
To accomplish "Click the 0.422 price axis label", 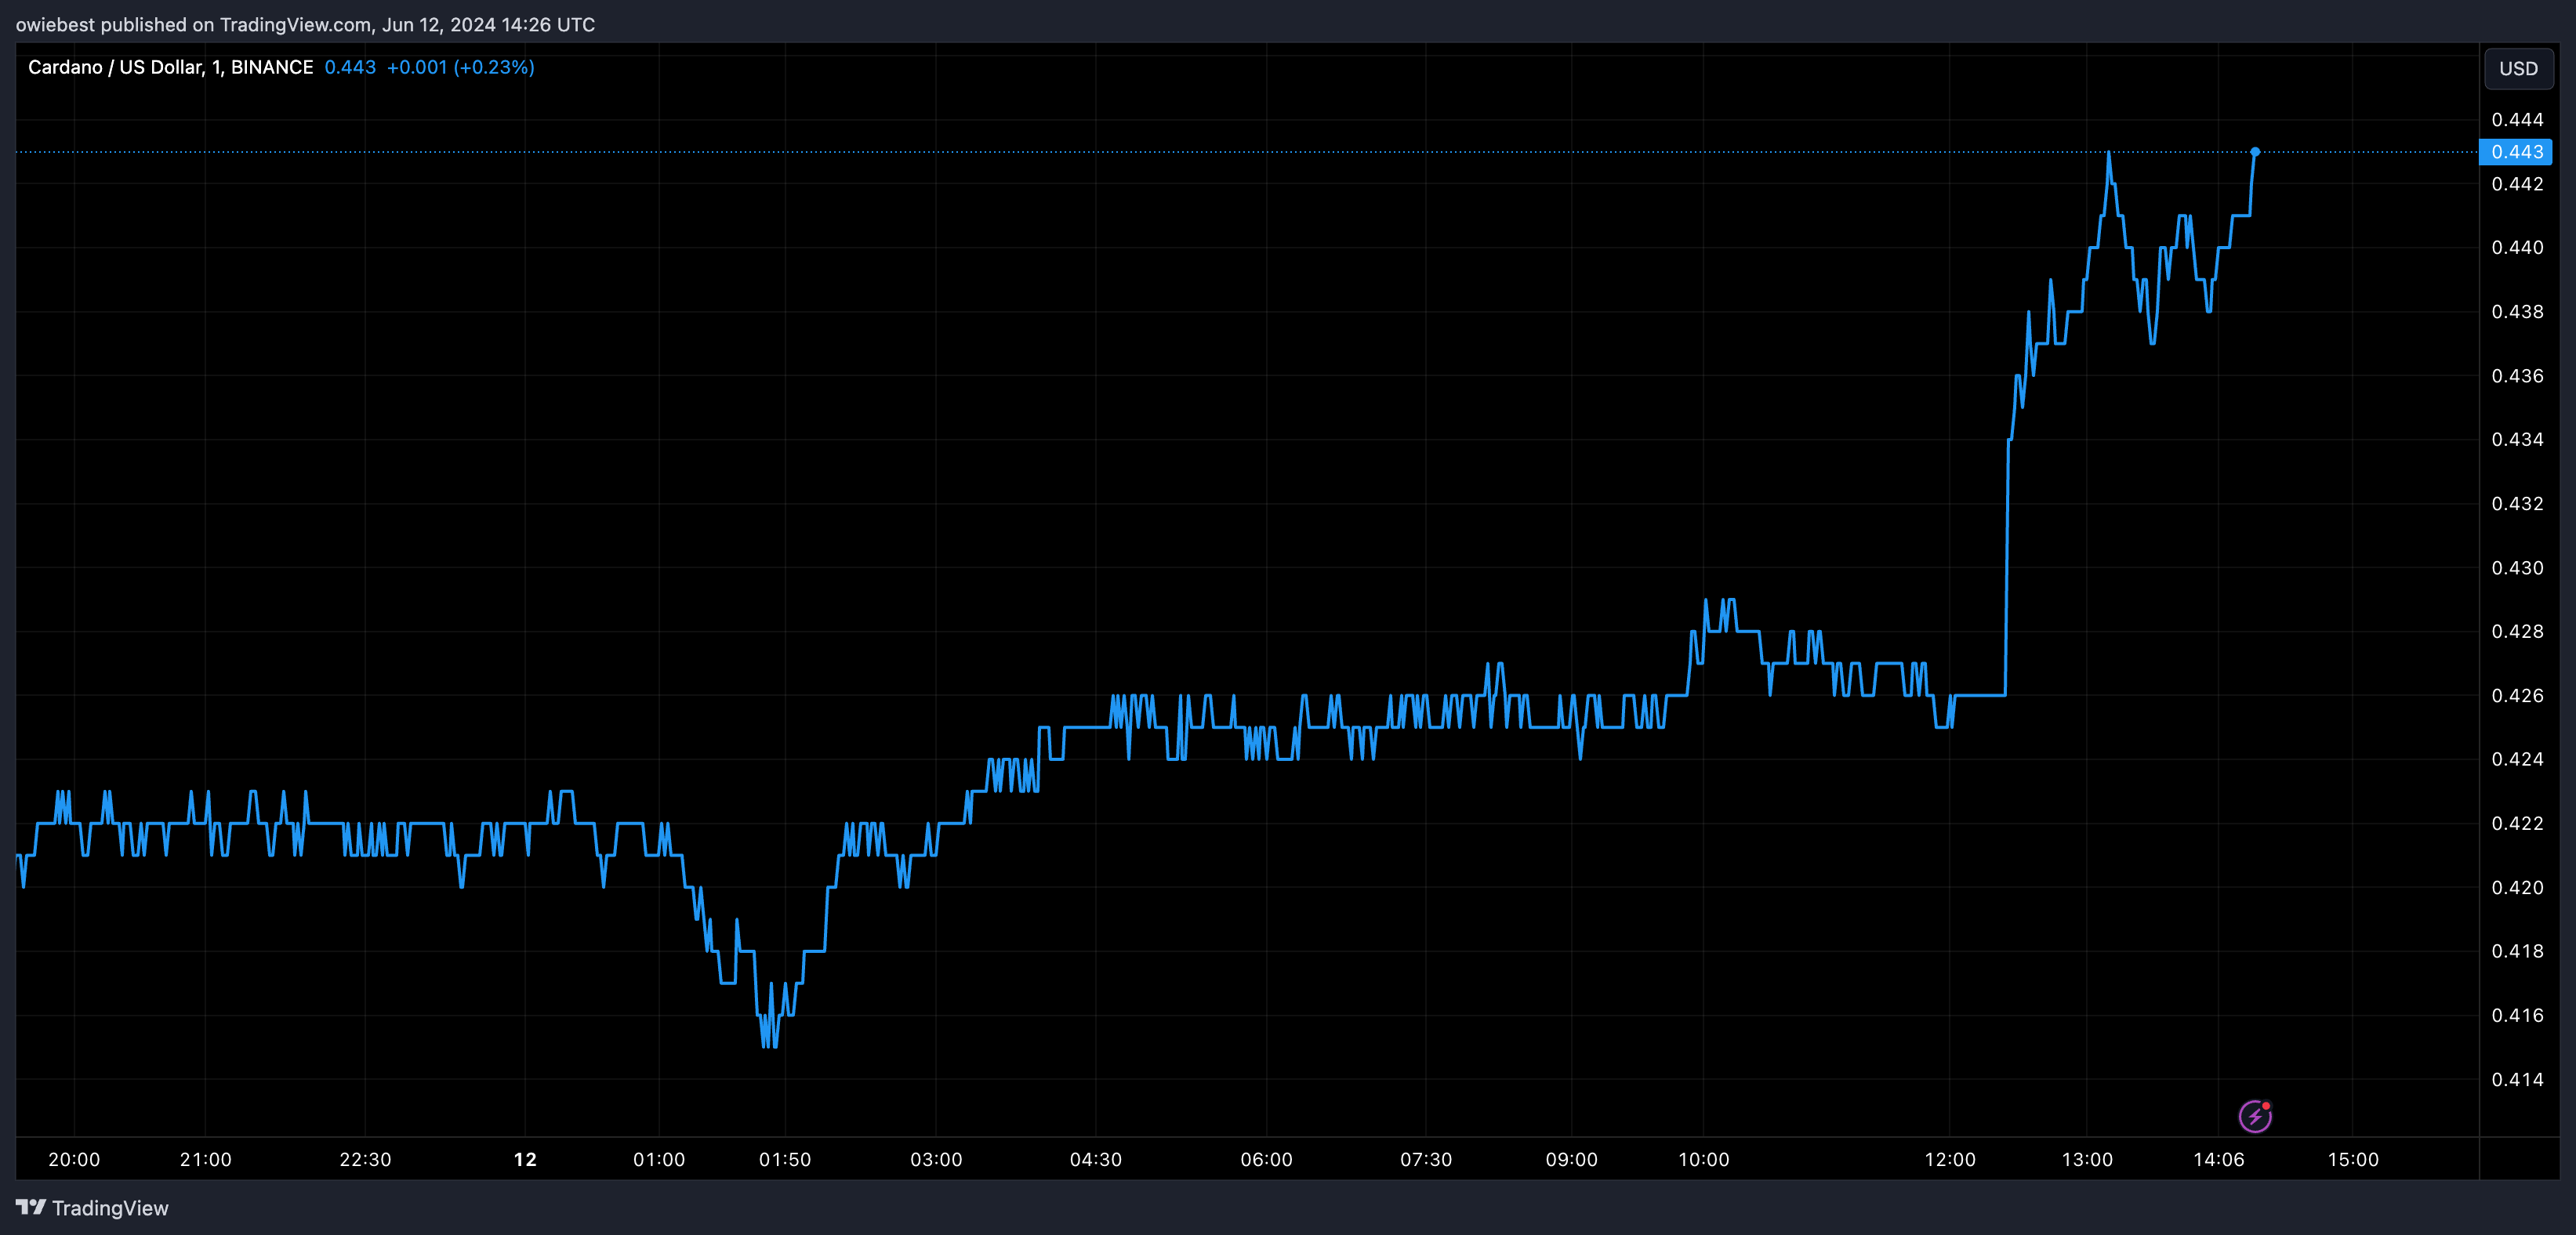I will click(x=2517, y=824).
